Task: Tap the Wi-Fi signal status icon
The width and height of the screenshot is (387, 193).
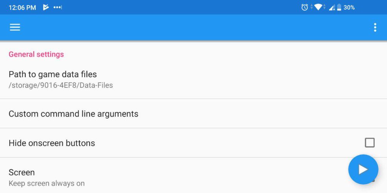Action: pos(318,7)
